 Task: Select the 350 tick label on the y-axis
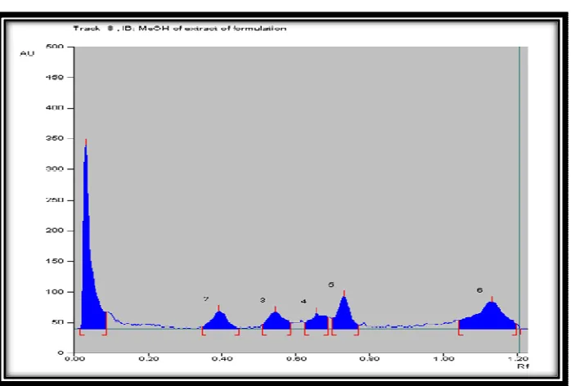tap(55, 138)
